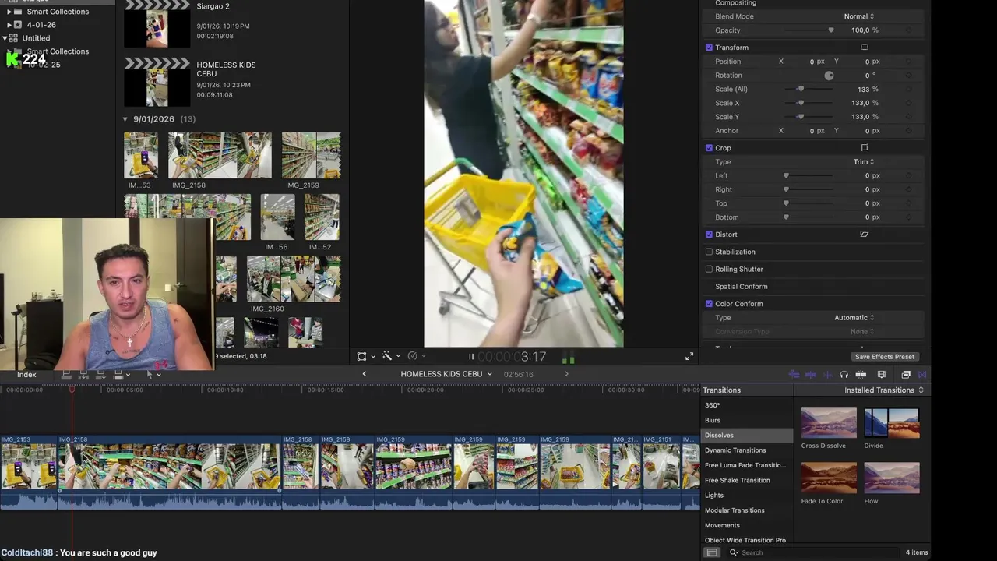Viewport: 997px width, 561px height.
Task: Toggle snapping icon in timeline toolbar
Action: (861, 375)
